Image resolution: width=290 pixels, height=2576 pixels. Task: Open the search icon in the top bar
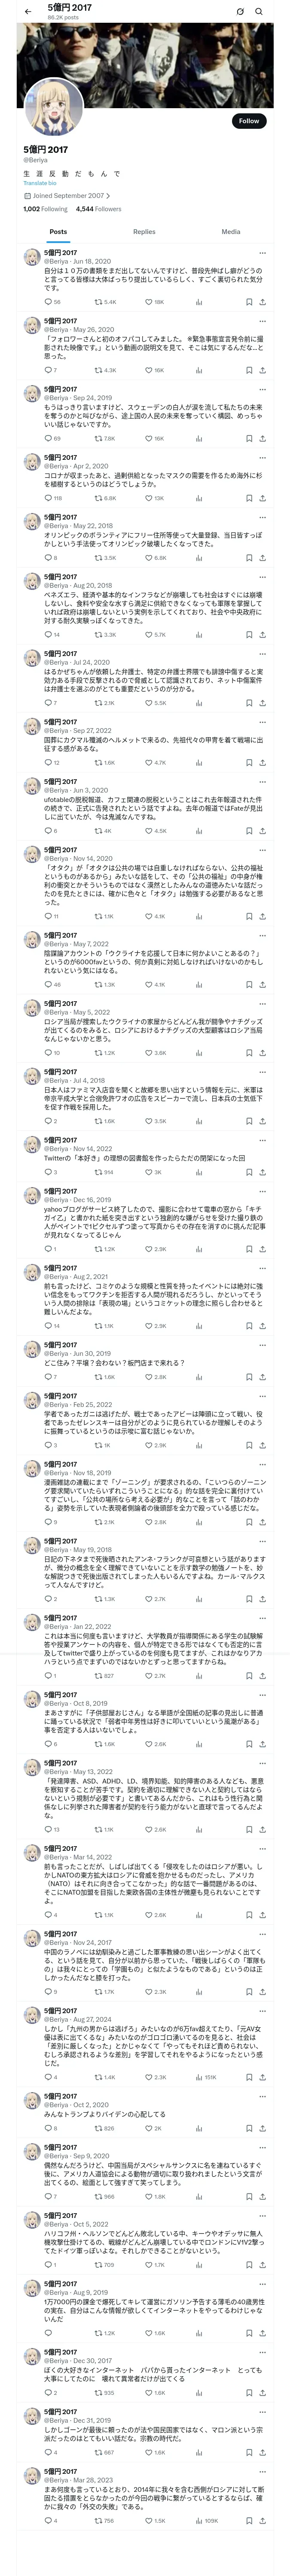pos(259,11)
